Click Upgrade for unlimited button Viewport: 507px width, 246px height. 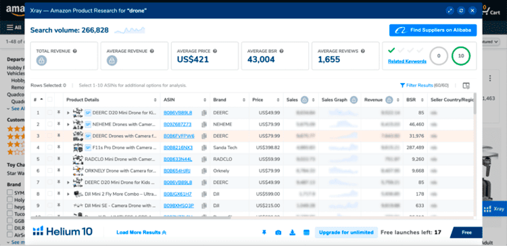[346, 232]
